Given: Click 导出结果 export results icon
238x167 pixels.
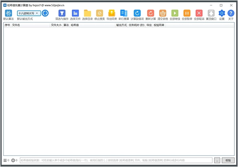Looking at the screenshot, I should point(111,13).
